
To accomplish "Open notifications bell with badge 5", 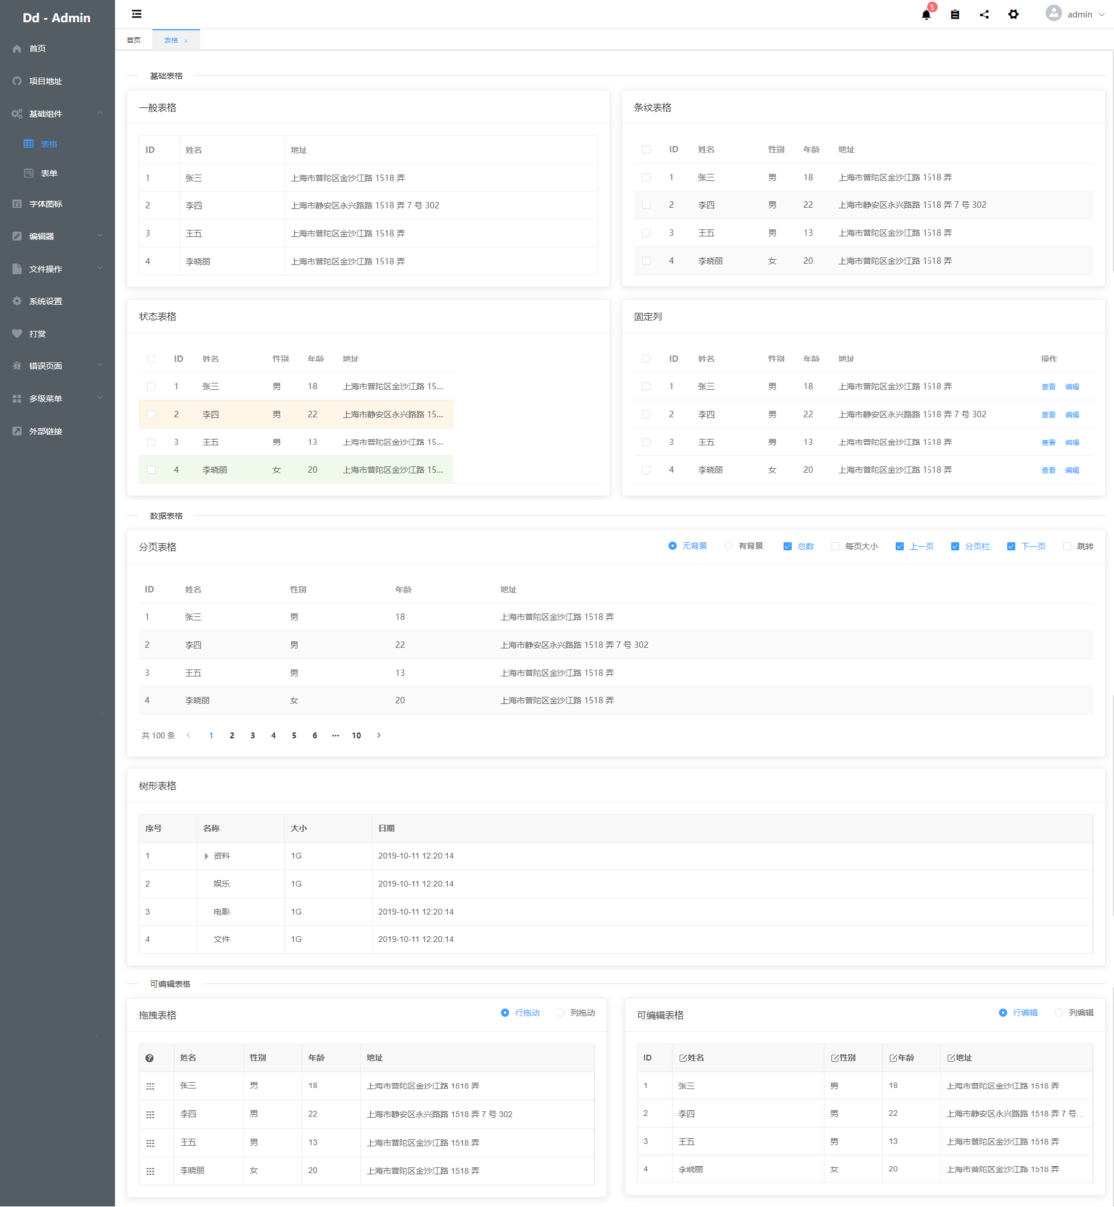I will tap(926, 15).
